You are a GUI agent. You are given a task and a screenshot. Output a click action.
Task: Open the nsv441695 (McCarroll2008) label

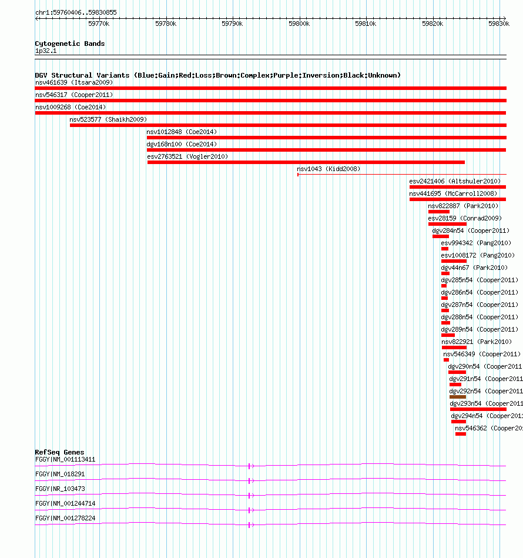(453, 193)
